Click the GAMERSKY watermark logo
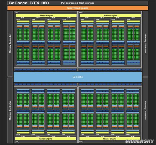The height and width of the screenshot is (145, 156). pos(139,141)
